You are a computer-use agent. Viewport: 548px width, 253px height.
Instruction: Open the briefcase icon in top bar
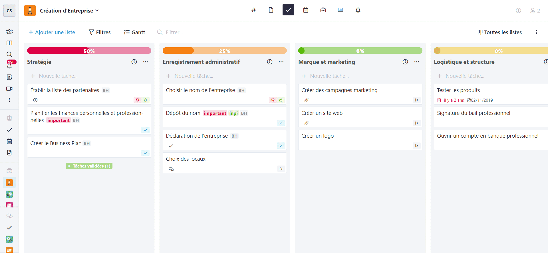(x=323, y=10)
